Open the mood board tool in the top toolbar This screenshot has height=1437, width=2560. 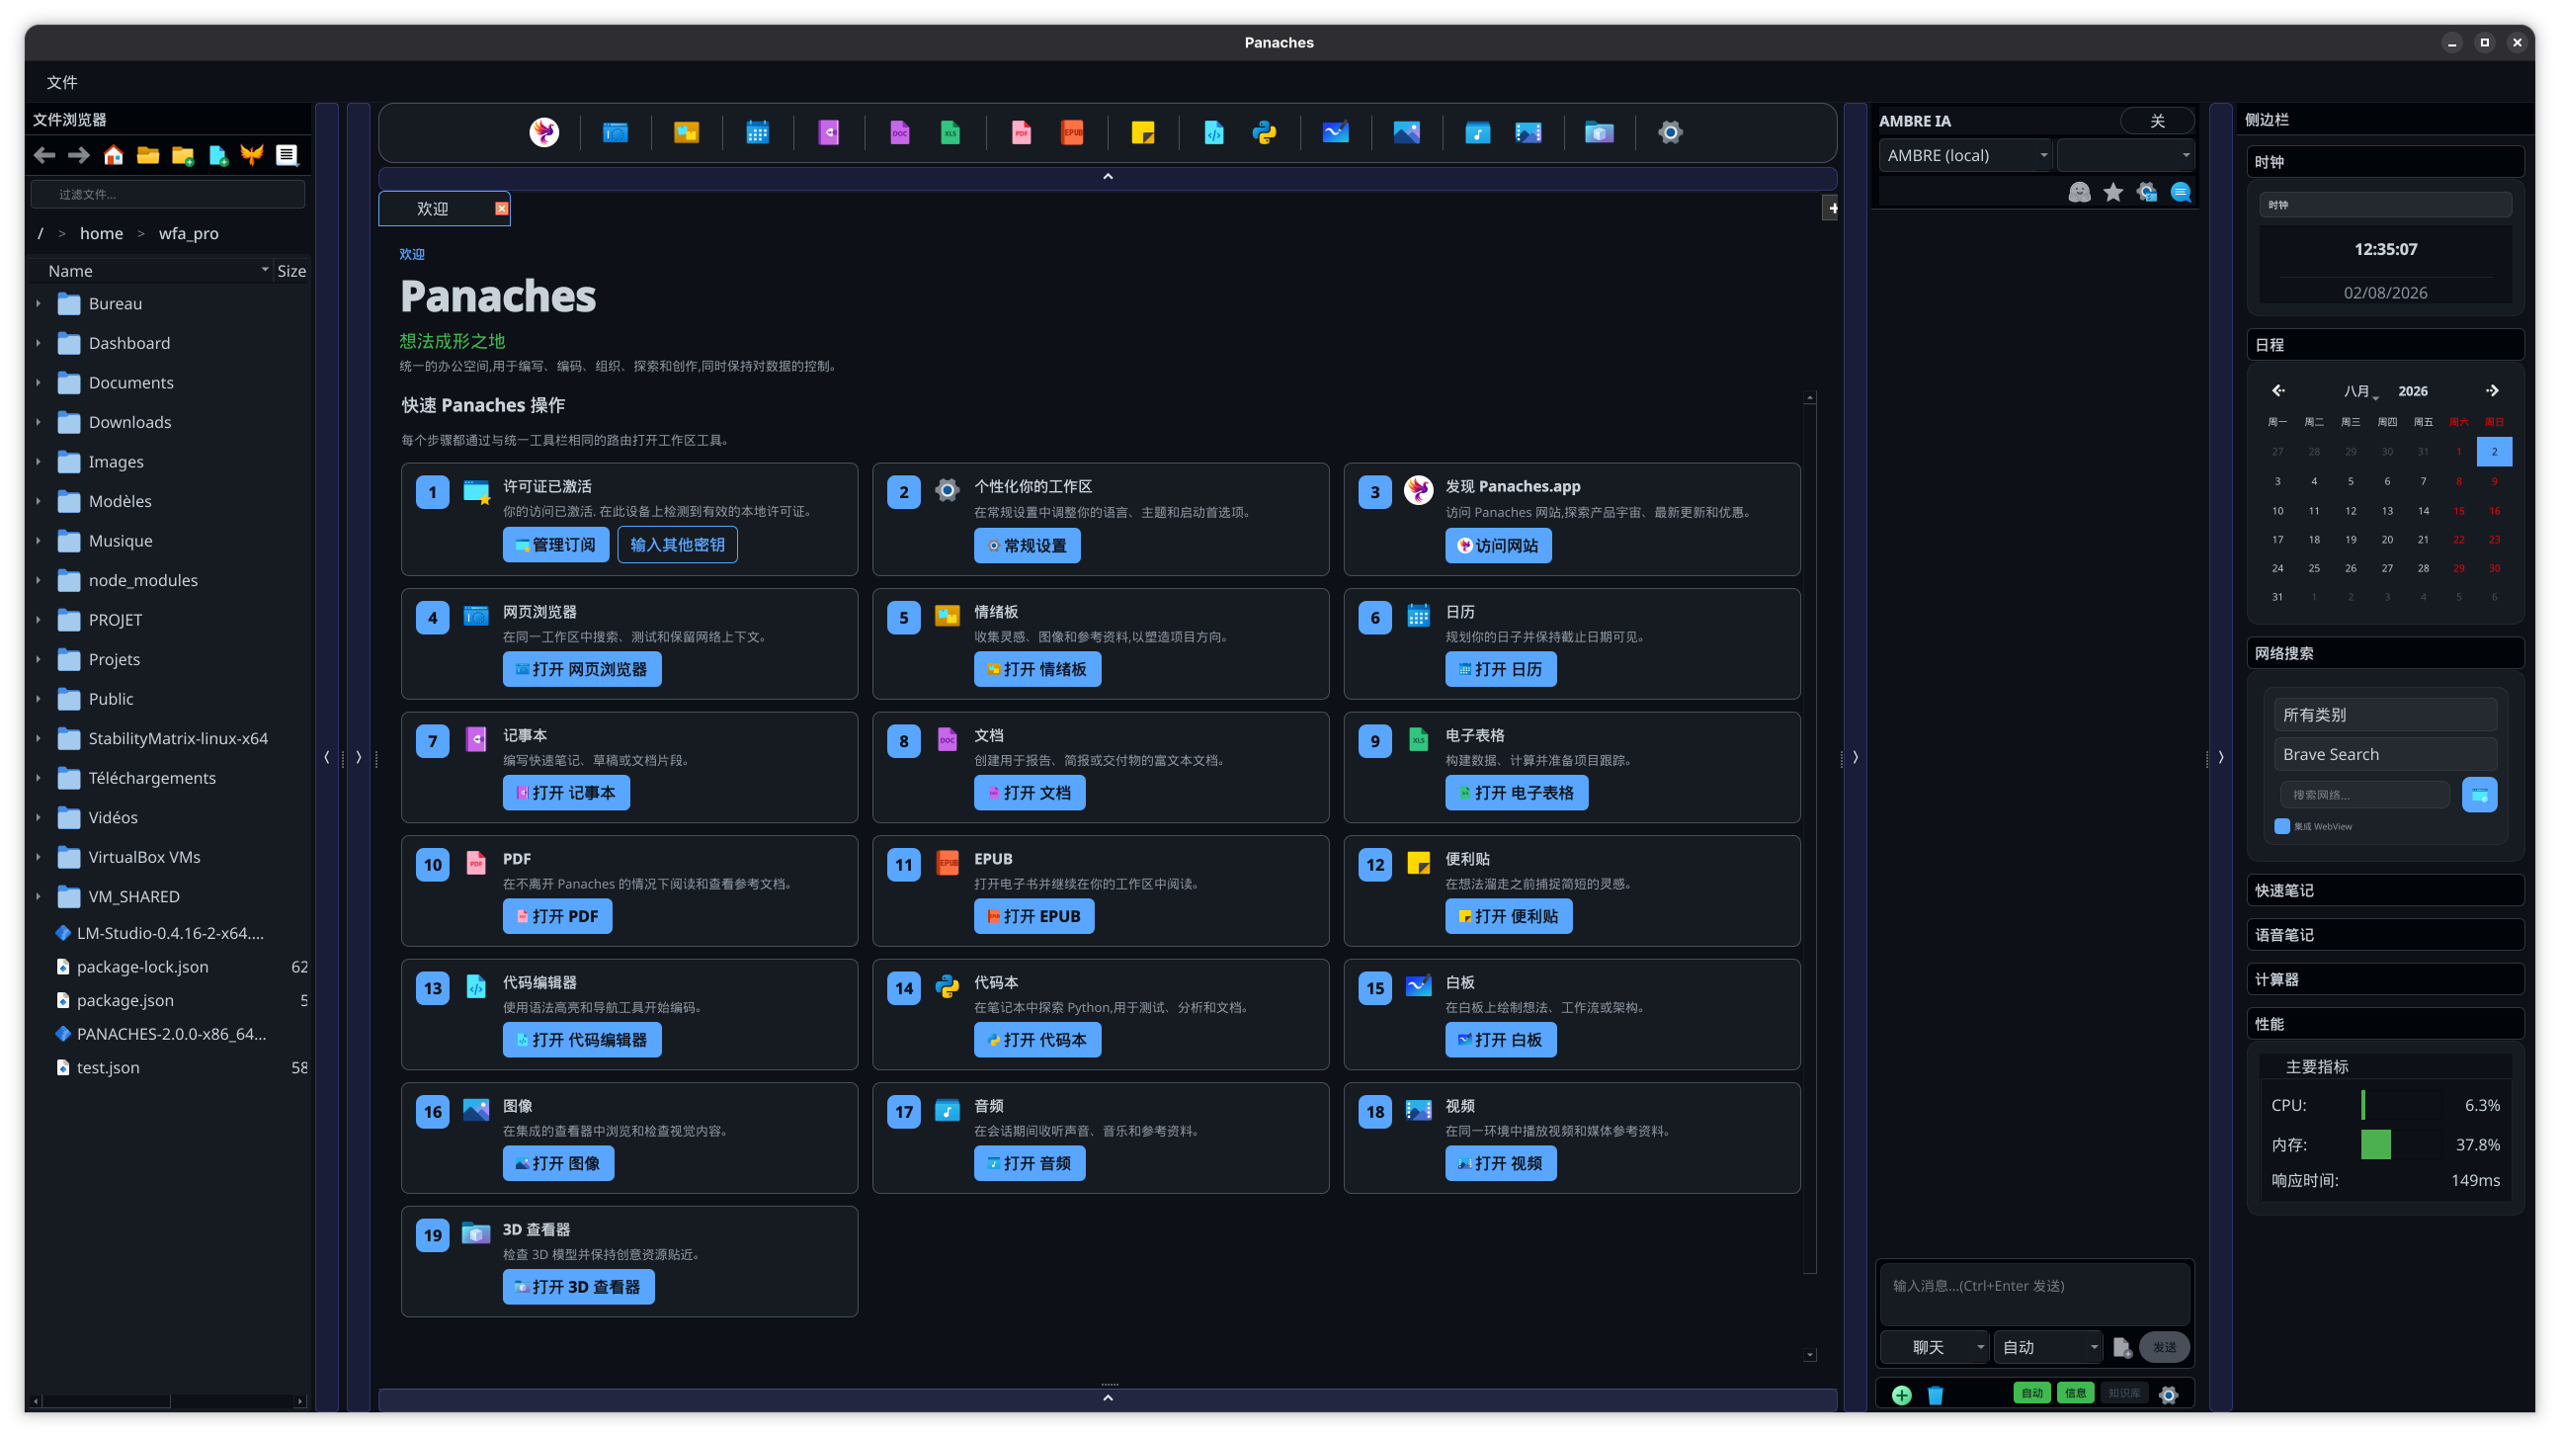[x=686, y=132]
